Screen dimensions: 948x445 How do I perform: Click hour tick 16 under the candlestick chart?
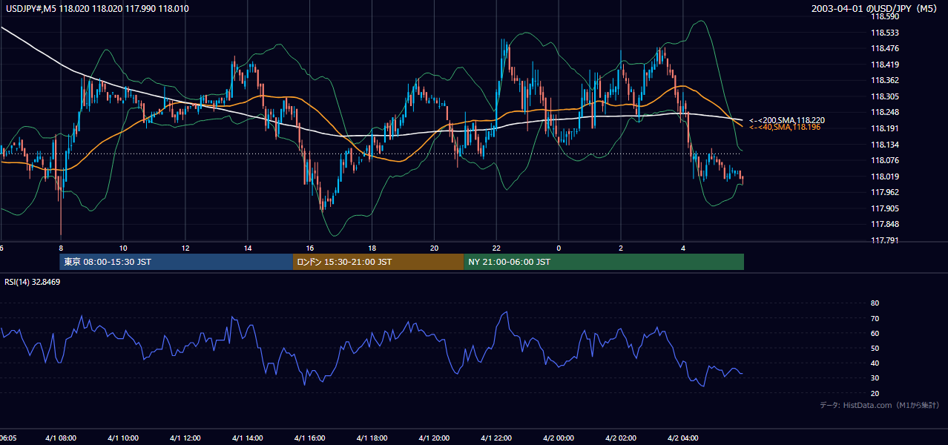coord(310,248)
